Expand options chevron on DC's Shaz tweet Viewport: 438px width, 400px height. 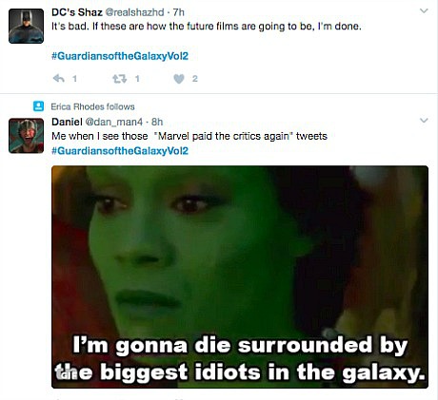424,11
